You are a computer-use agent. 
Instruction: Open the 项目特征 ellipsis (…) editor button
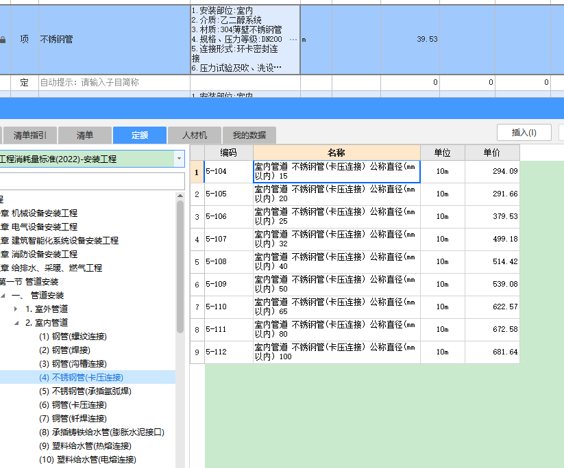pyautogui.click(x=294, y=40)
